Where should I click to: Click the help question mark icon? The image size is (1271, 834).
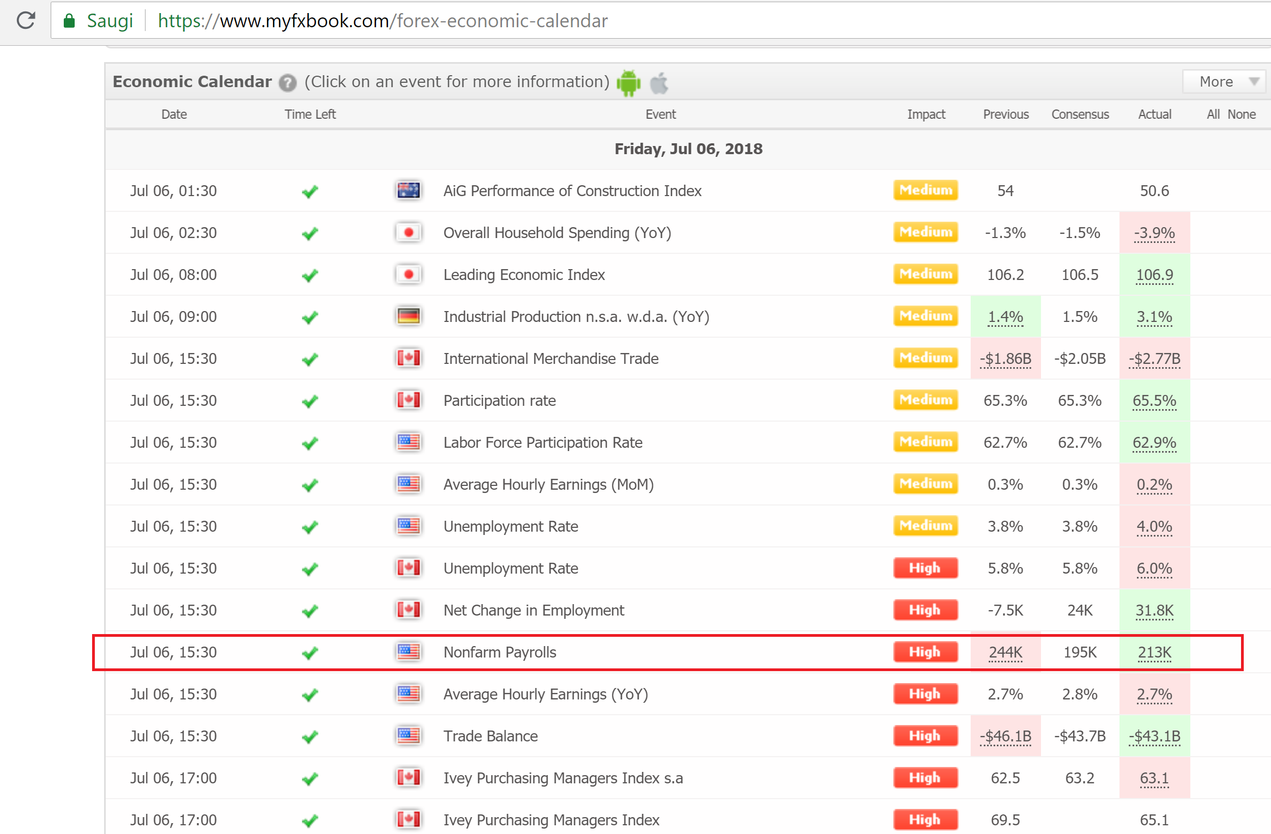tap(288, 83)
